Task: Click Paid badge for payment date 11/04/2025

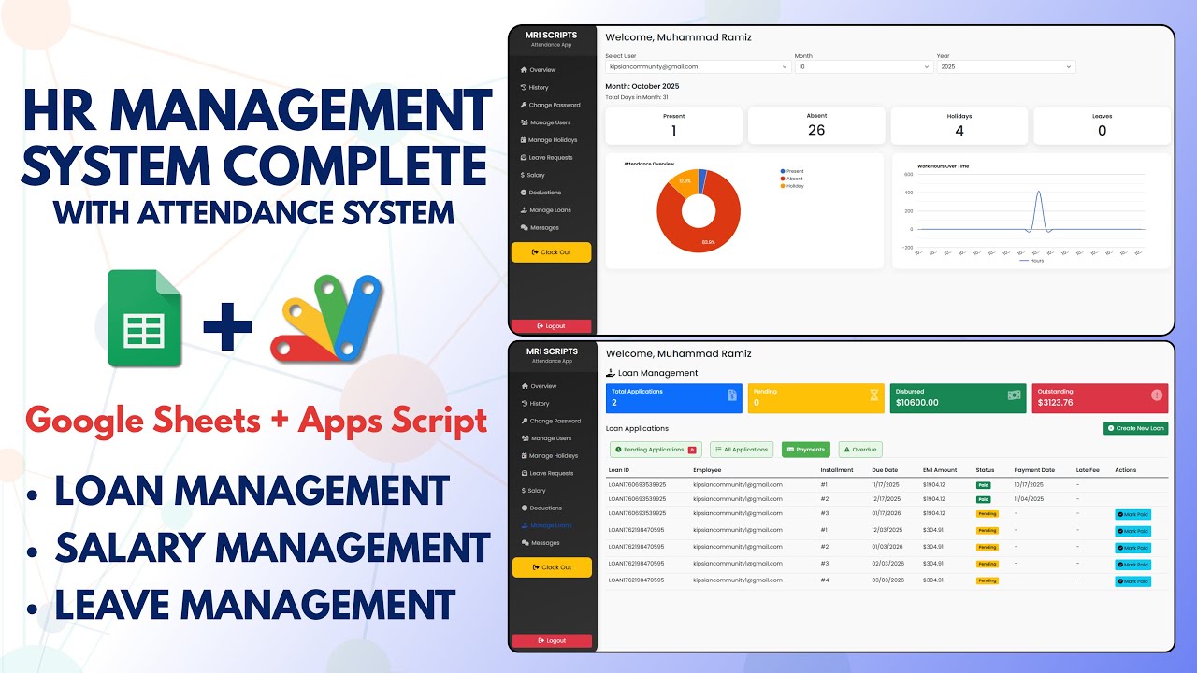Action: tap(983, 499)
